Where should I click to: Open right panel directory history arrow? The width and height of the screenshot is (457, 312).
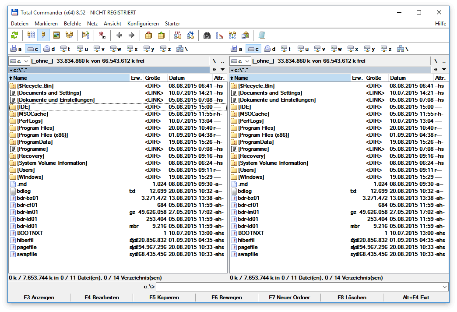(444, 70)
